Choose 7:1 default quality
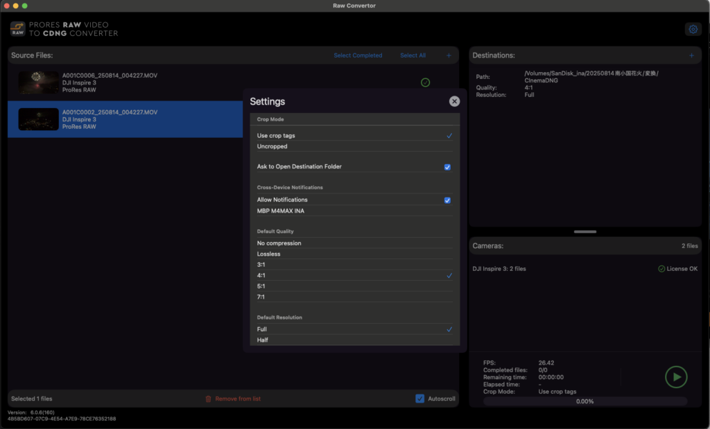The image size is (710, 429). click(x=354, y=297)
